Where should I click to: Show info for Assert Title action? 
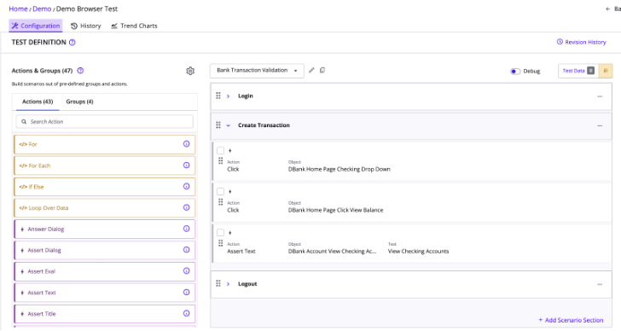(186, 313)
